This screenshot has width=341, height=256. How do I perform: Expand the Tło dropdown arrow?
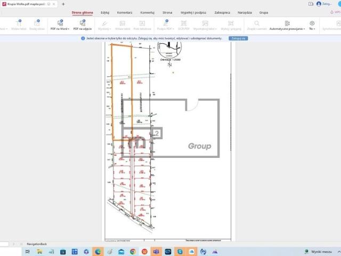click(315, 29)
